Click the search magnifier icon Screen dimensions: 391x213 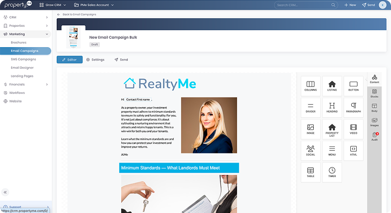(333, 5)
